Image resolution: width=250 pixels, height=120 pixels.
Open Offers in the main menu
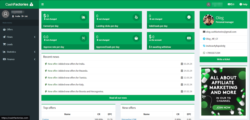[10, 30]
